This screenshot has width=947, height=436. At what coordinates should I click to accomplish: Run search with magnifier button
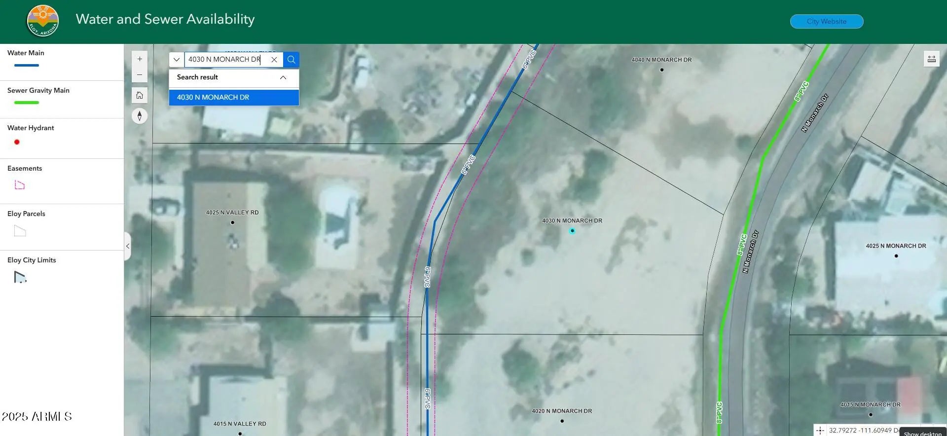point(291,60)
